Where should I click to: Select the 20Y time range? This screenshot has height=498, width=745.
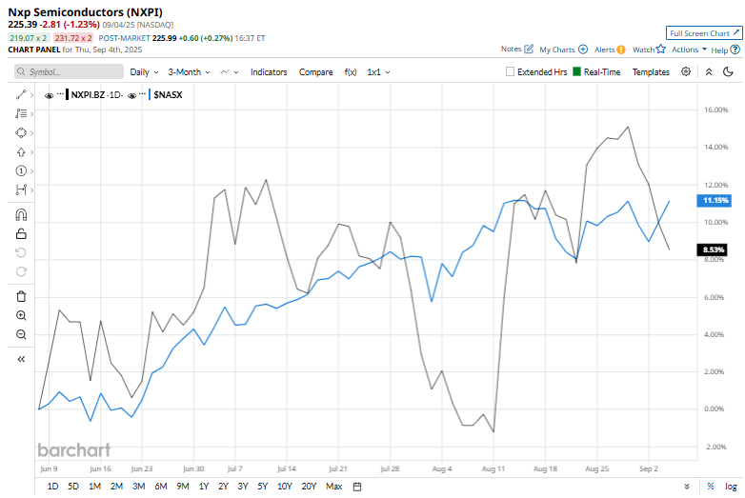coord(309,487)
